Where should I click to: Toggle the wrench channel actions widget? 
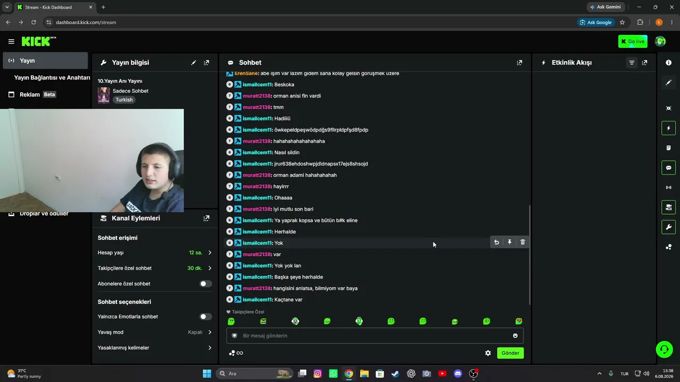(x=668, y=227)
